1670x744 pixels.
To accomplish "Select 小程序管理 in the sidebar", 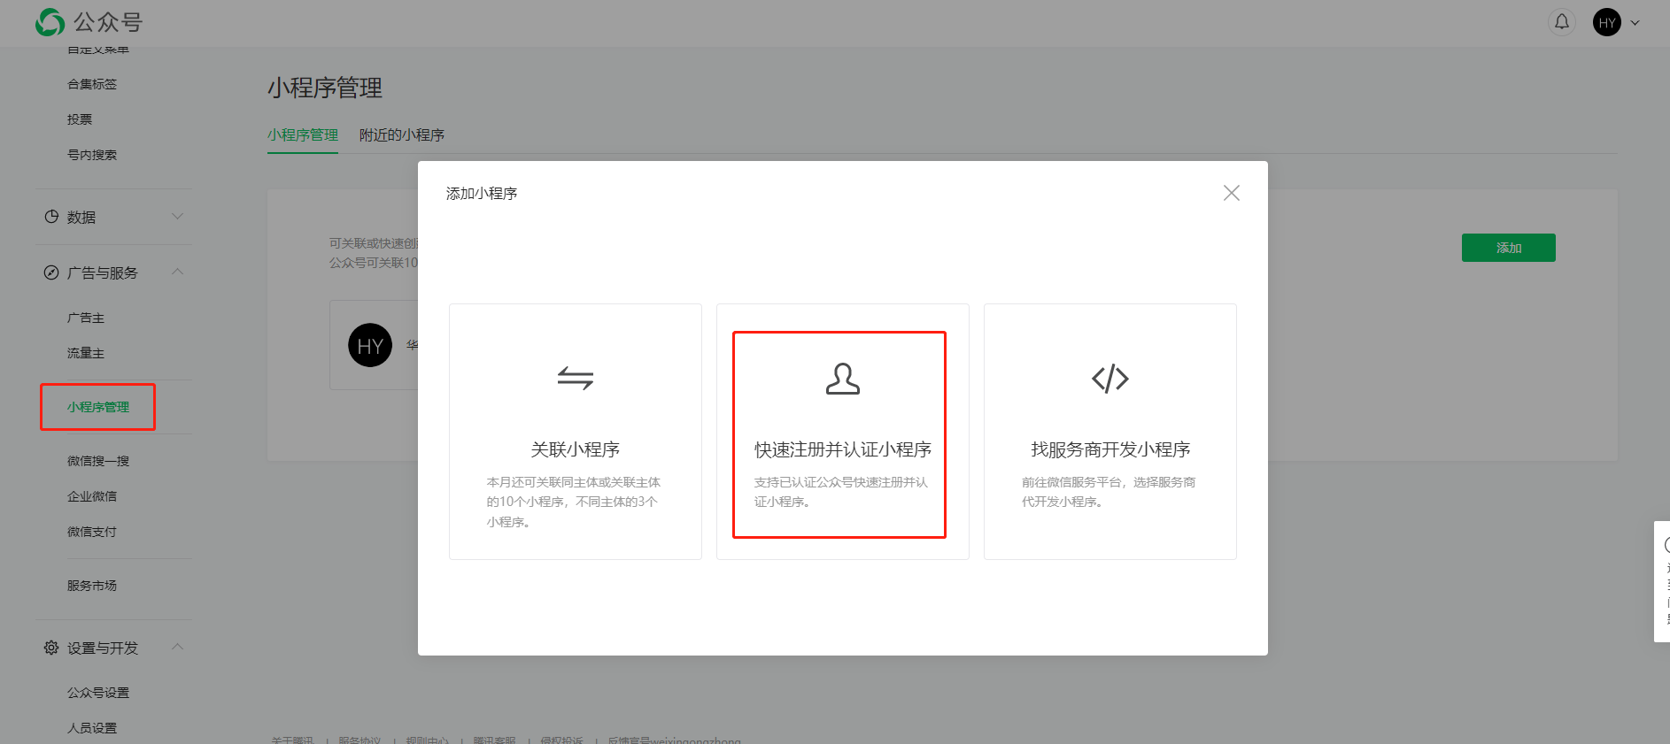I will 98,407.
